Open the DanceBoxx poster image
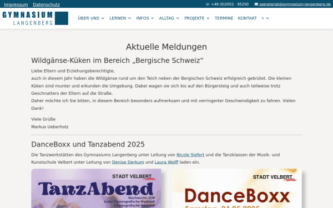 (237, 188)
